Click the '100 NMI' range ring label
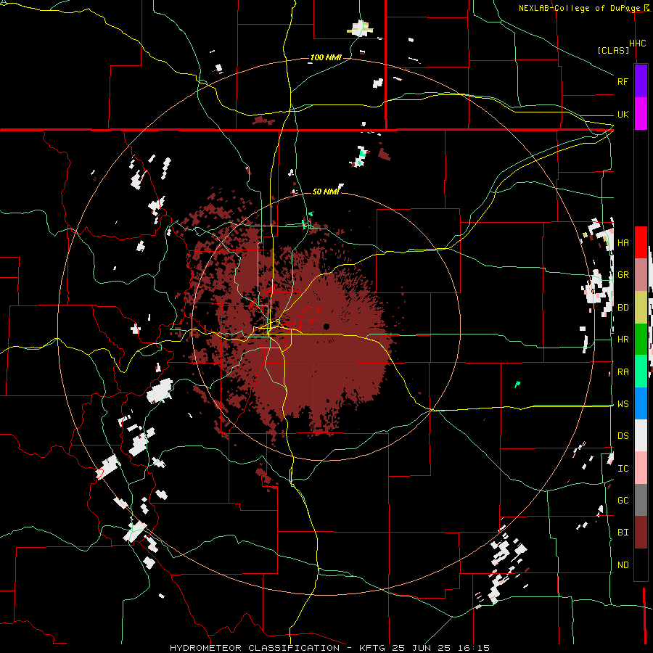This screenshot has width=653, height=653. (x=326, y=57)
